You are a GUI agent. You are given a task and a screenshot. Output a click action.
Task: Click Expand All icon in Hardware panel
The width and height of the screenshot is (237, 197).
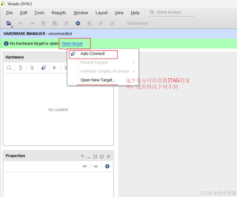(32, 68)
